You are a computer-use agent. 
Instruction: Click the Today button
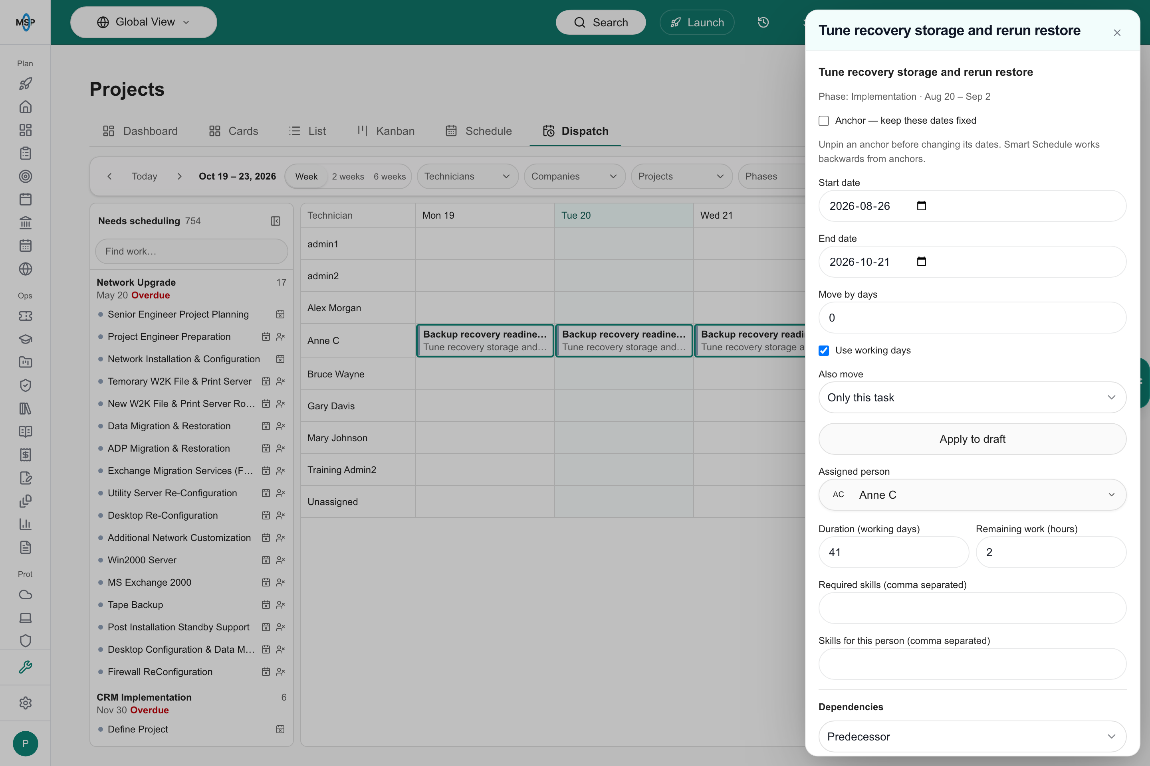pyautogui.click(x=144, y=176)
